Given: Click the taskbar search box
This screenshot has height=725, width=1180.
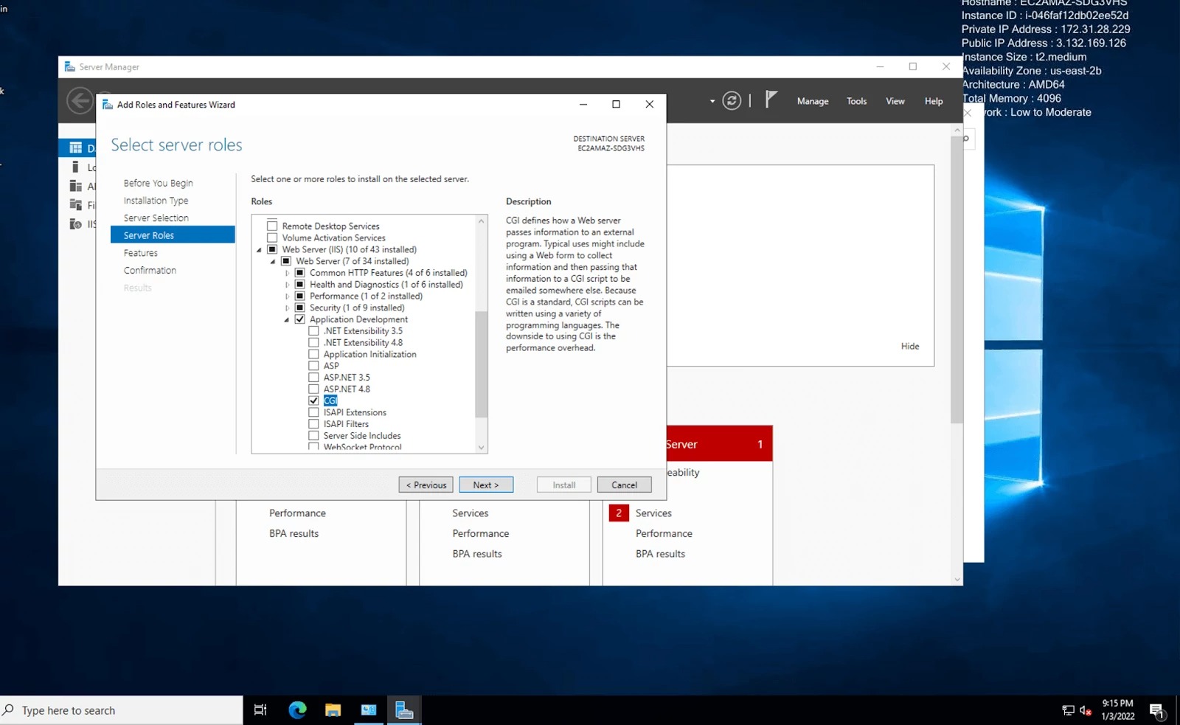Looking at the screenshot, I should coord(122,710).
